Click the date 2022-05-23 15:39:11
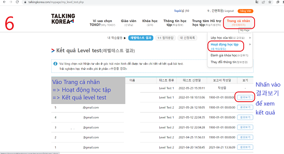The image size is (284, 154). [x=192, y=88]
